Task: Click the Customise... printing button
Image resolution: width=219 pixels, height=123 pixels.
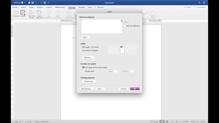Action: [89, 81]
